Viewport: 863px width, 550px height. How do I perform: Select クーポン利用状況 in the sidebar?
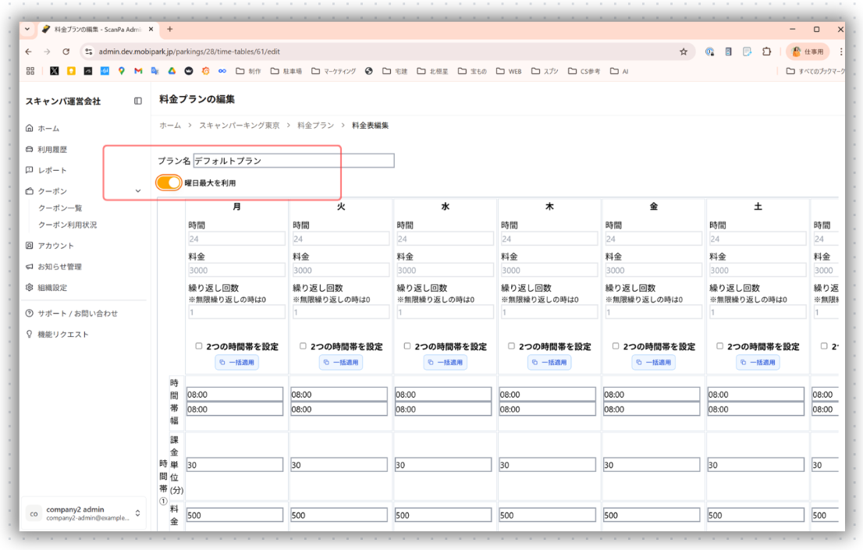tap(68, 225)
